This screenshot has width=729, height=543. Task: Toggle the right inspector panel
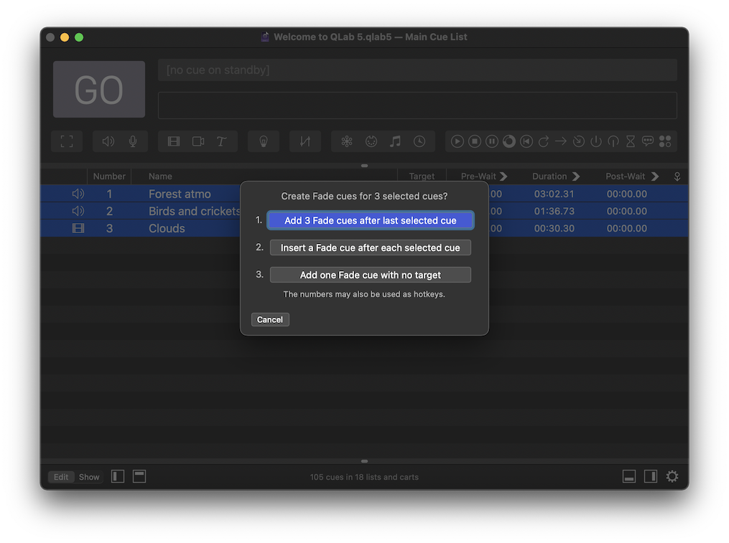pyautogui.click(x=650, y=476)
